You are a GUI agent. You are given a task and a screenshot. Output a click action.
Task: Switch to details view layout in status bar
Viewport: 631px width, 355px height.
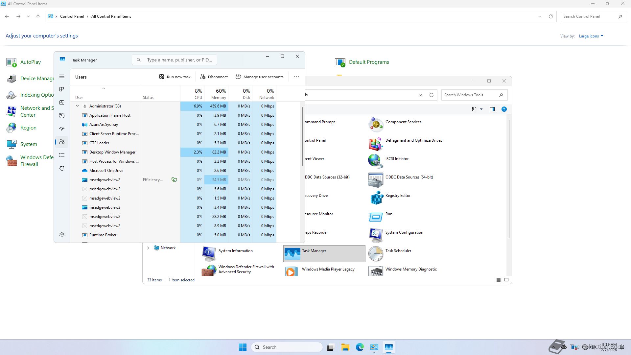click(x=498, y=280)
